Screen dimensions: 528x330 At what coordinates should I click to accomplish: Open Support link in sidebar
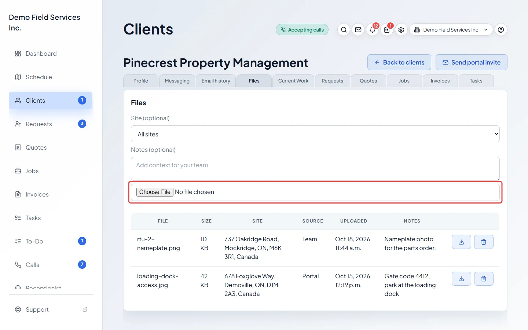[51, 309]
